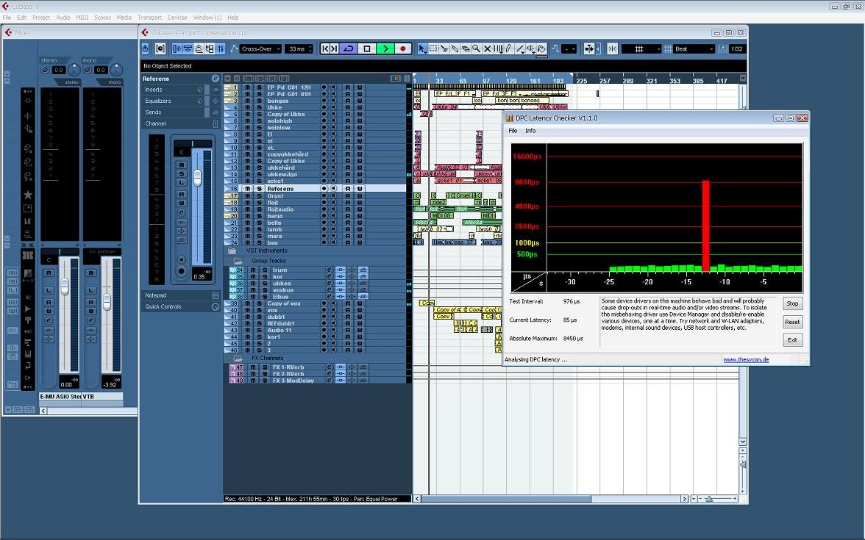Image resolution: width=865 pixels, height=540 pixels.
Task: Open the Devices menu
Action: pyautogui.click(x=177, y=18)
